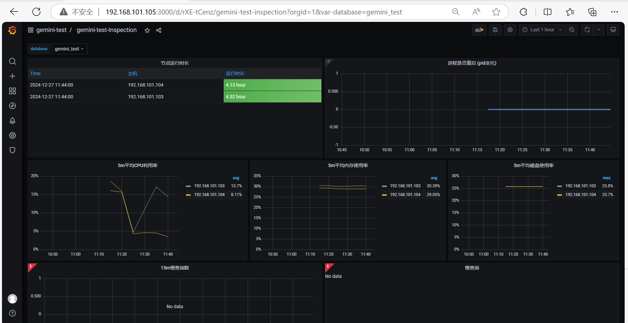Open the Server Admin shield icon
The height and width of the screenshot is (323, 628).
click(12, 150)
